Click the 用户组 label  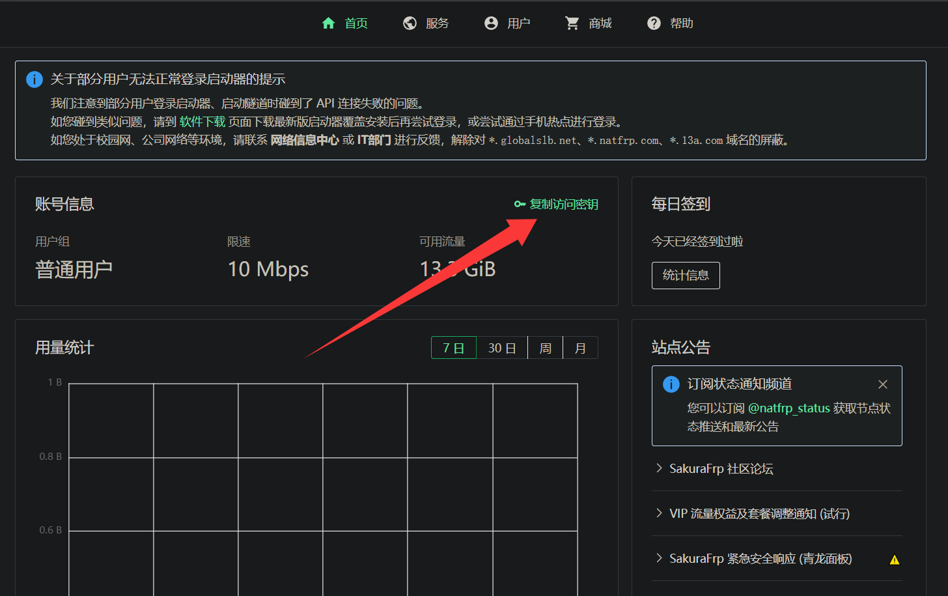coord(53,242)
